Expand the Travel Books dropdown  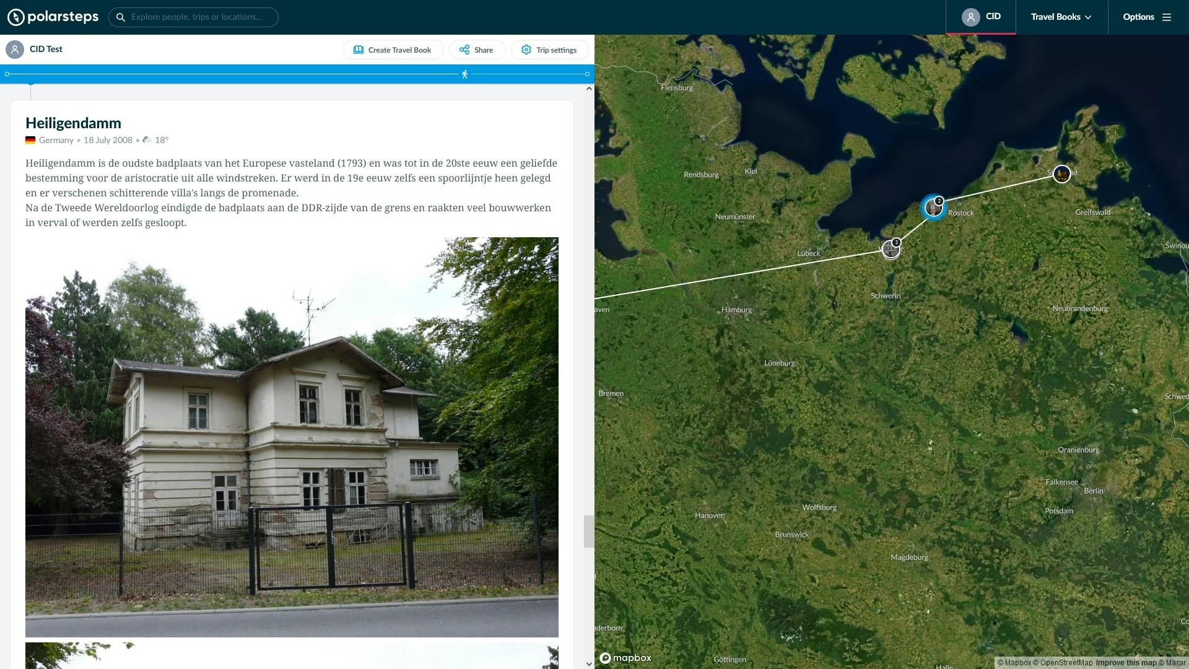pos(1061,17)
